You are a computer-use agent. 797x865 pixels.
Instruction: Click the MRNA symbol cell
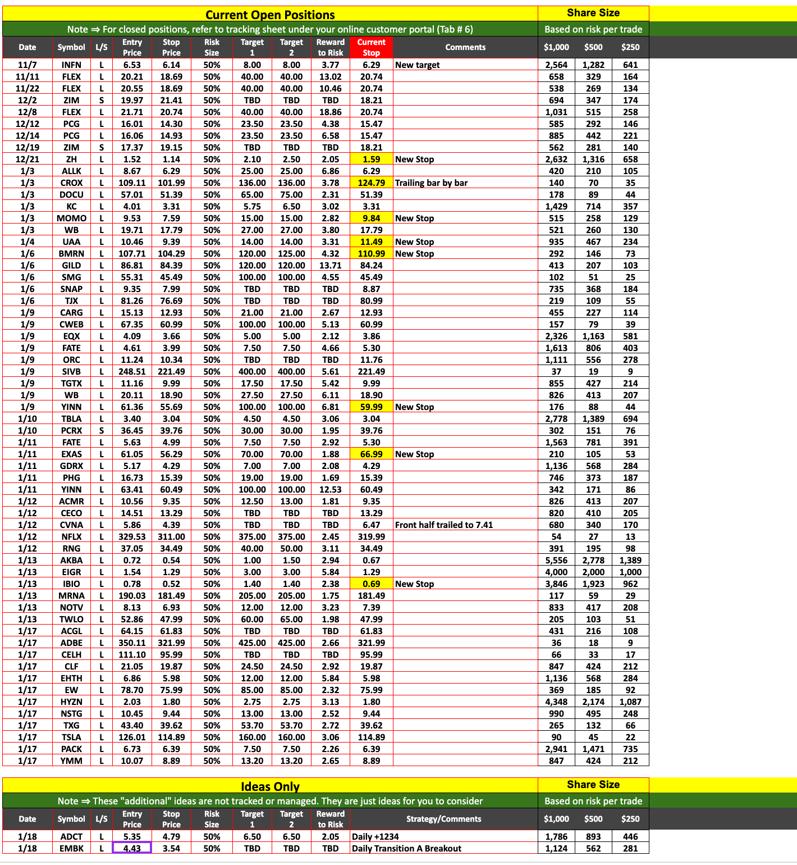[x=71, y=595]
